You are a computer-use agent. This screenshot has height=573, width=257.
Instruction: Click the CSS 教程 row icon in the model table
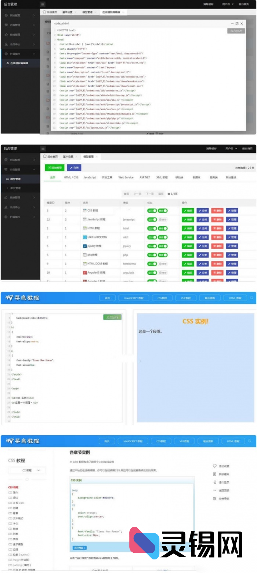(85, 210)
